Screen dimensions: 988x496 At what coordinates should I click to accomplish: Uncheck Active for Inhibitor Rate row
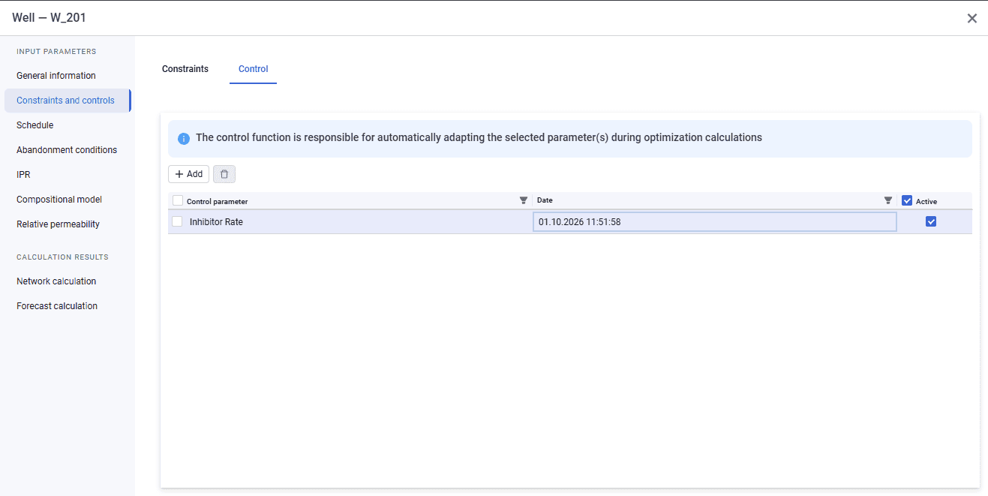pyautogui.click(x=931, y=221)
